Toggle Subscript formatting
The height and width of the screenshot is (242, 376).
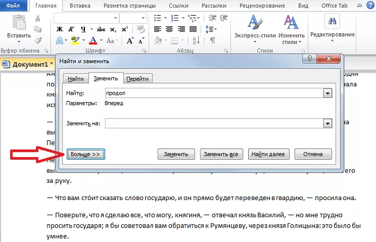[x=113, y=30]
